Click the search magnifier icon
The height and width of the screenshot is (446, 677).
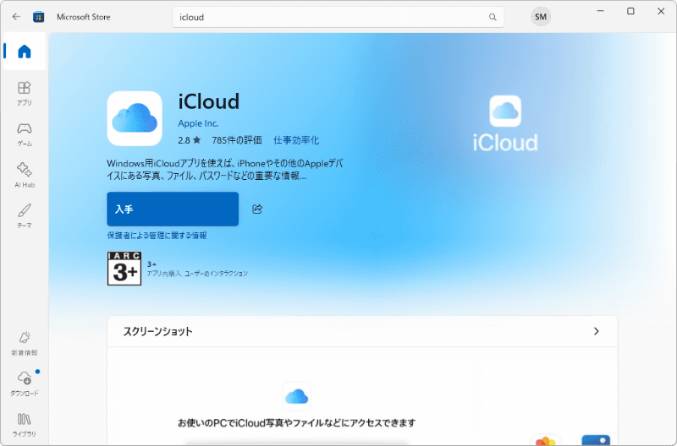point(493,17)
